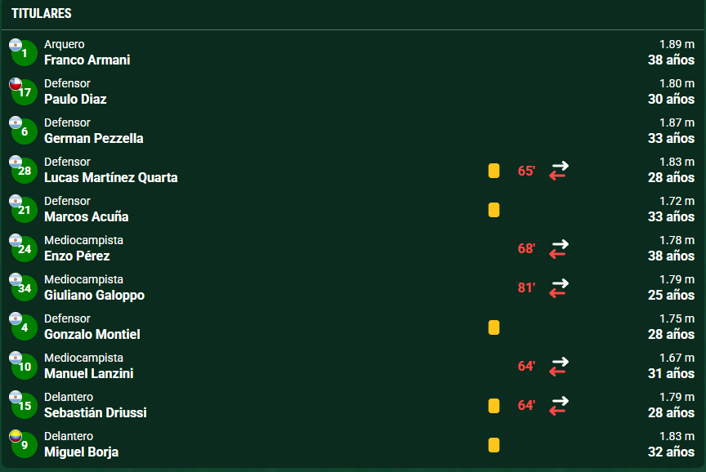Click Sebastián Driussi's substitution arrows icon
706x472 pixels.
tap(559, 405)
